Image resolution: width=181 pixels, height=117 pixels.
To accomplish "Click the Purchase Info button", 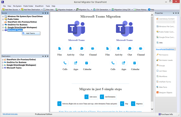I will tap(167, 114).
